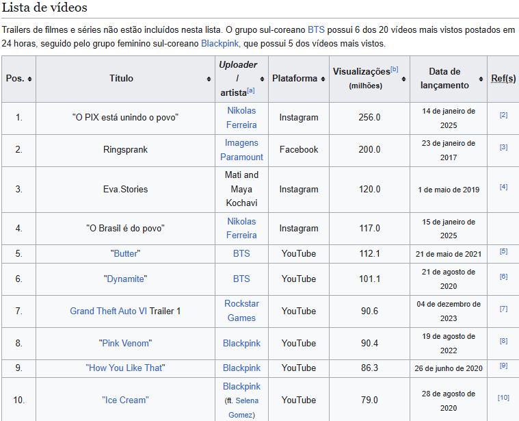Click the 256.0 views value
Viewport: 519px width, 421px height.
click(369, 118)
